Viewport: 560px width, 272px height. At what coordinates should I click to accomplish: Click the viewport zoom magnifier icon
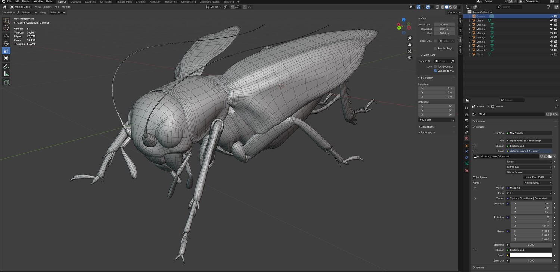pos(410,38)
